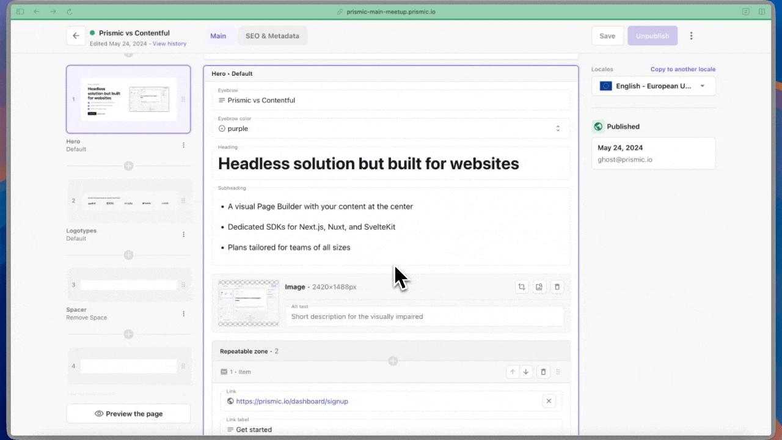
Task: Move repeatable item 1 down
Action: [525, 372]
